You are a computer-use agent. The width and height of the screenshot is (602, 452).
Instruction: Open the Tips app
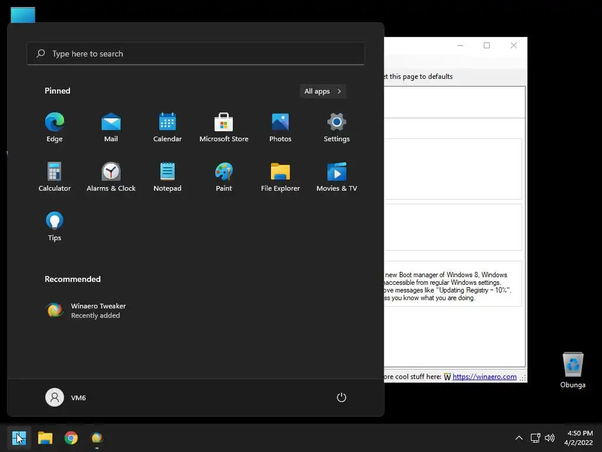(55, 227)
